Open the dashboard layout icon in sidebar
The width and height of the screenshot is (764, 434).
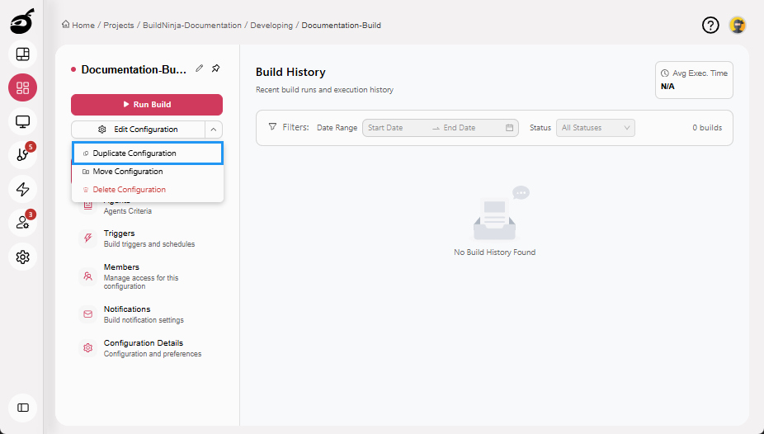coord(23,54)
